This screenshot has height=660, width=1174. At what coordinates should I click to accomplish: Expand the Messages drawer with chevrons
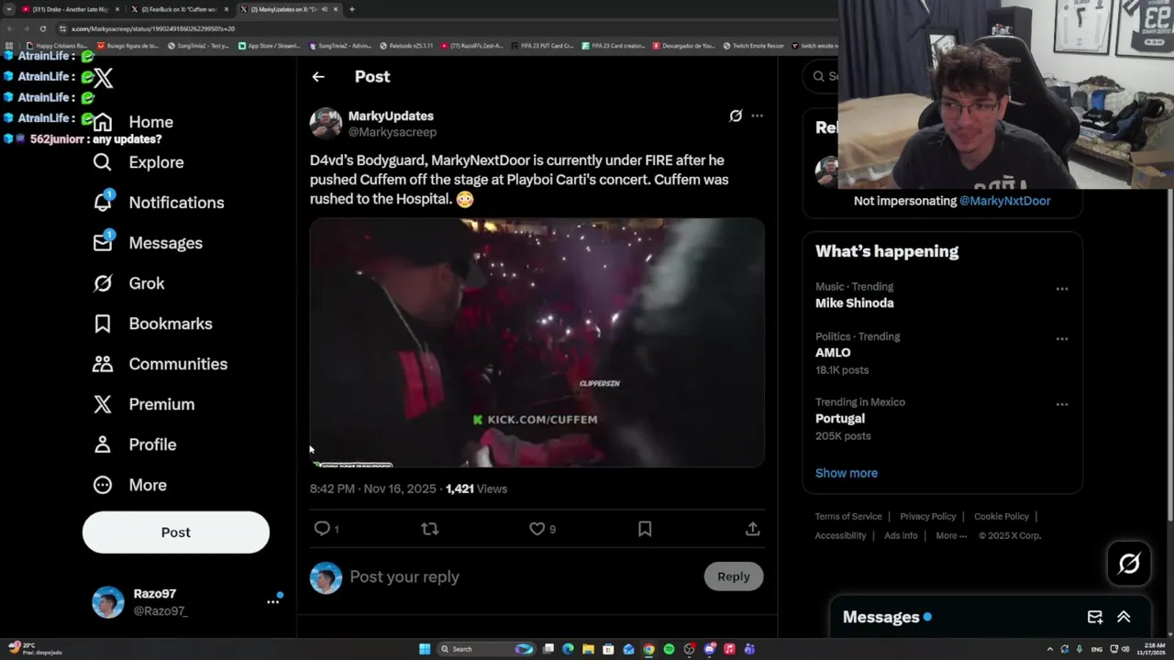click(1124, 617)
